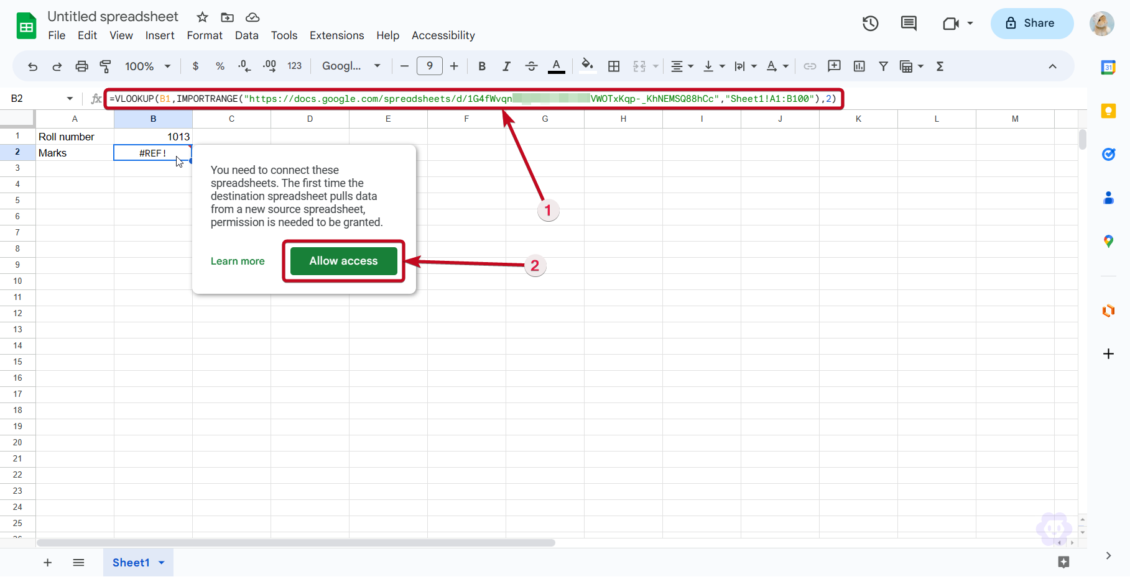This screenshot has height=577, width=1130.
Task: Print the spreadsheet with printer icon
Action: [81, 66]
